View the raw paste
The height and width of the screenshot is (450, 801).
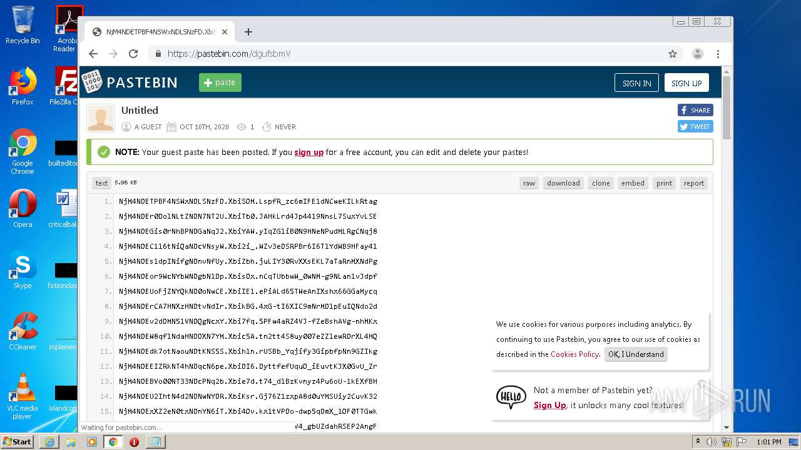pos(529,183)
